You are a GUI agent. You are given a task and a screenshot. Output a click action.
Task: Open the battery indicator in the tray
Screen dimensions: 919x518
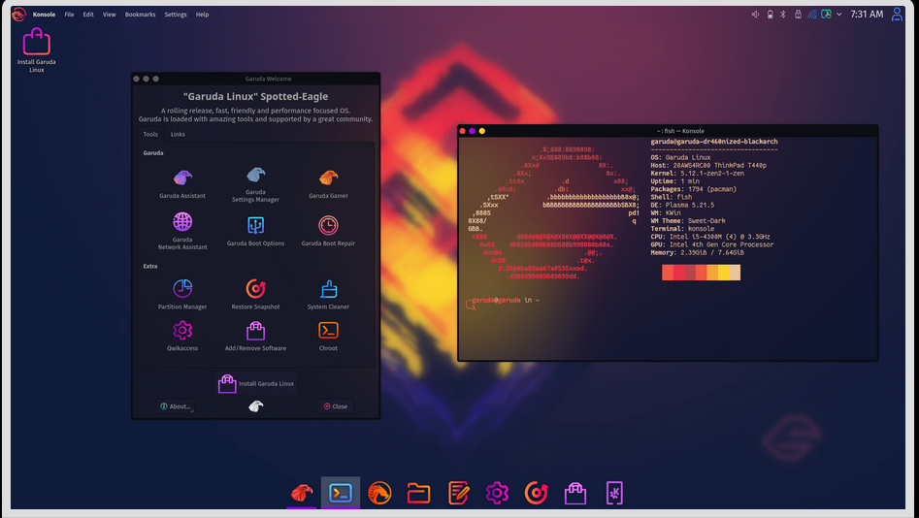point(771,14)
